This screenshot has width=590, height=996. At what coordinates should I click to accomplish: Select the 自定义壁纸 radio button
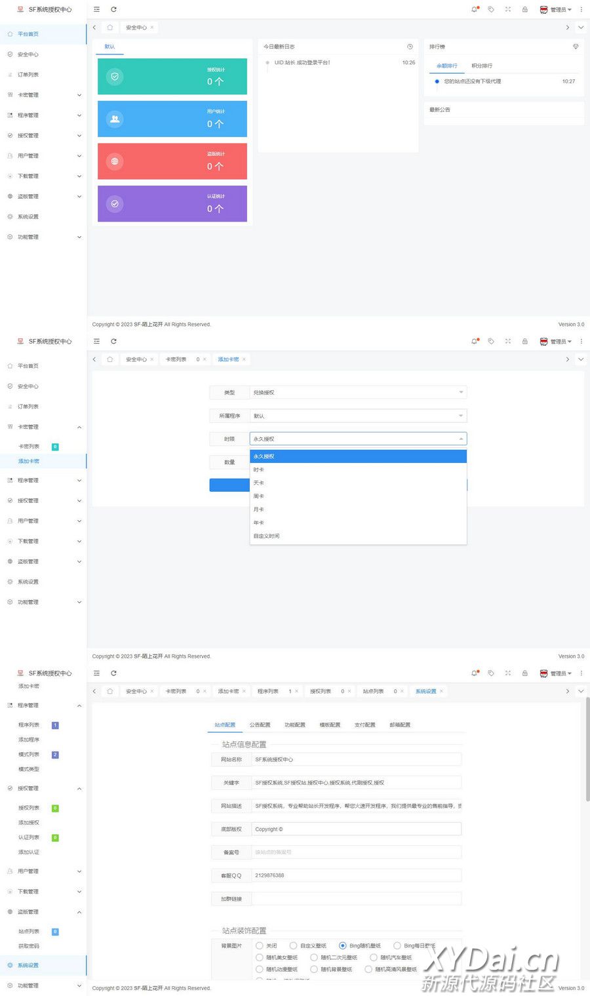(293, 946)
